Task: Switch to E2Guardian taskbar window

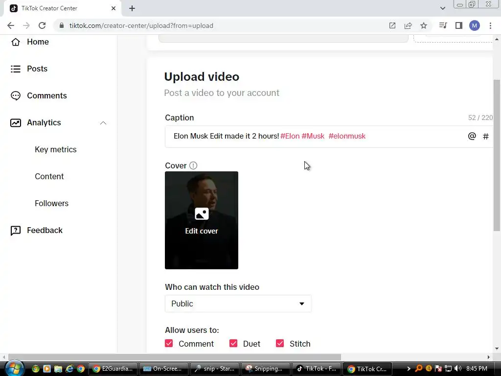Action: (x=113, y=369)
